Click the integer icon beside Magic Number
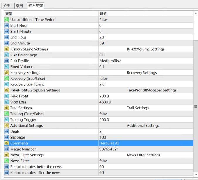 (x=6, y=149)
